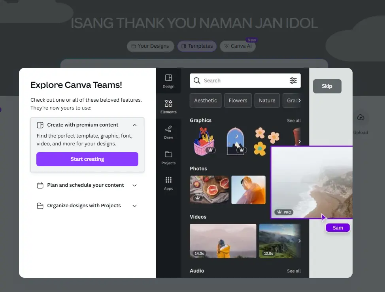Click the Videos section heading
This screenshot has height=292, width=385.
[x=198, y=217]
